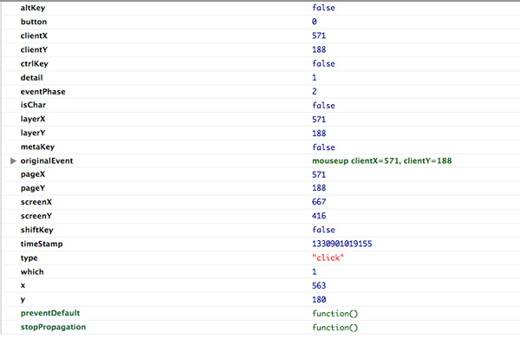Click the y value 180
520x352 pixels.
tap(319, 300)
